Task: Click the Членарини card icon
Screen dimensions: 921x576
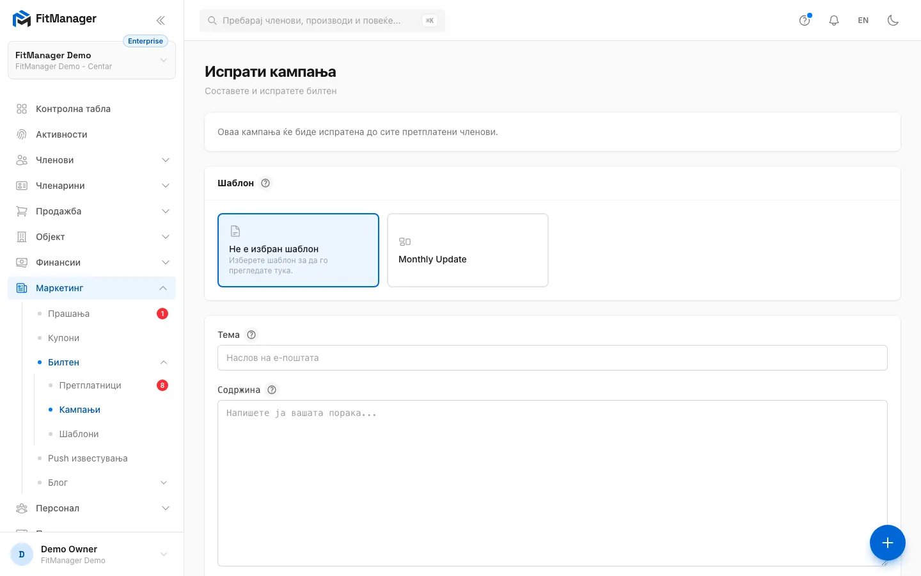Action: 22,186
